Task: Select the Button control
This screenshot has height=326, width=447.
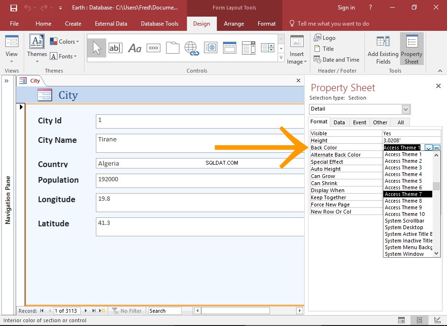Action: [153, 48]
